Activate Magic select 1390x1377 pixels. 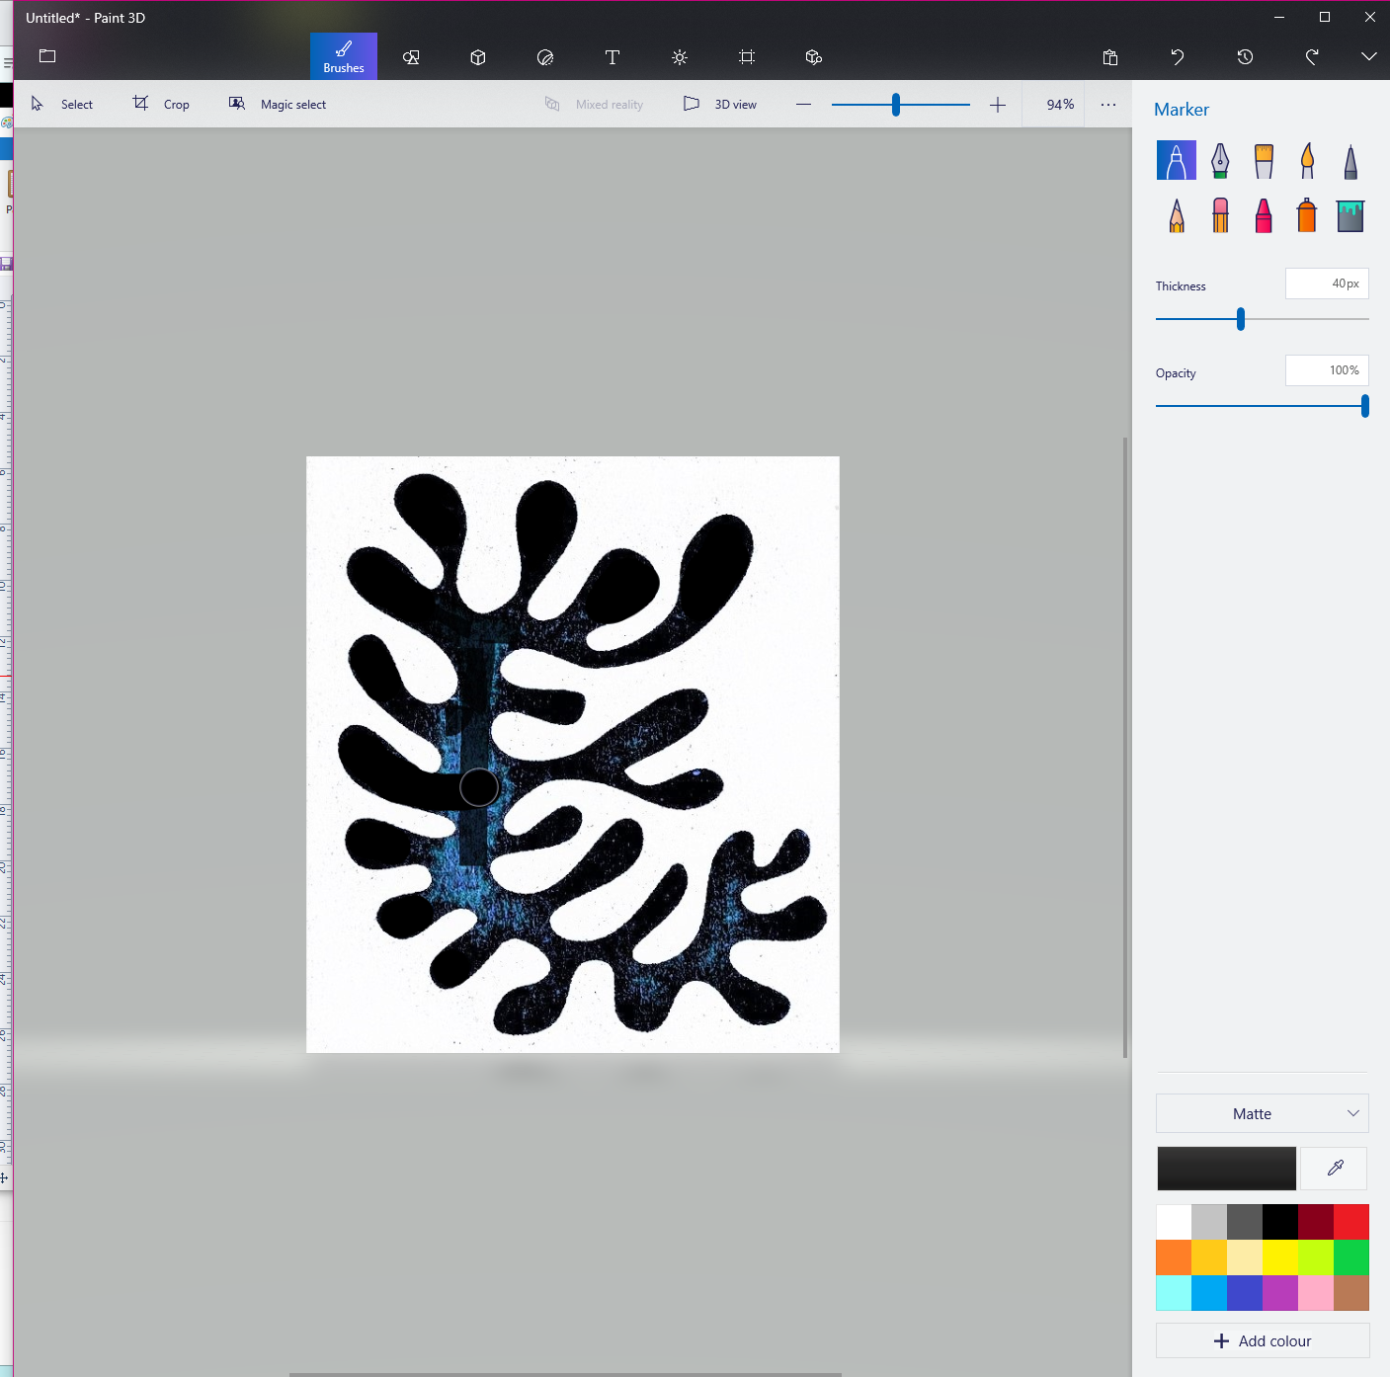tap(278, 104)
